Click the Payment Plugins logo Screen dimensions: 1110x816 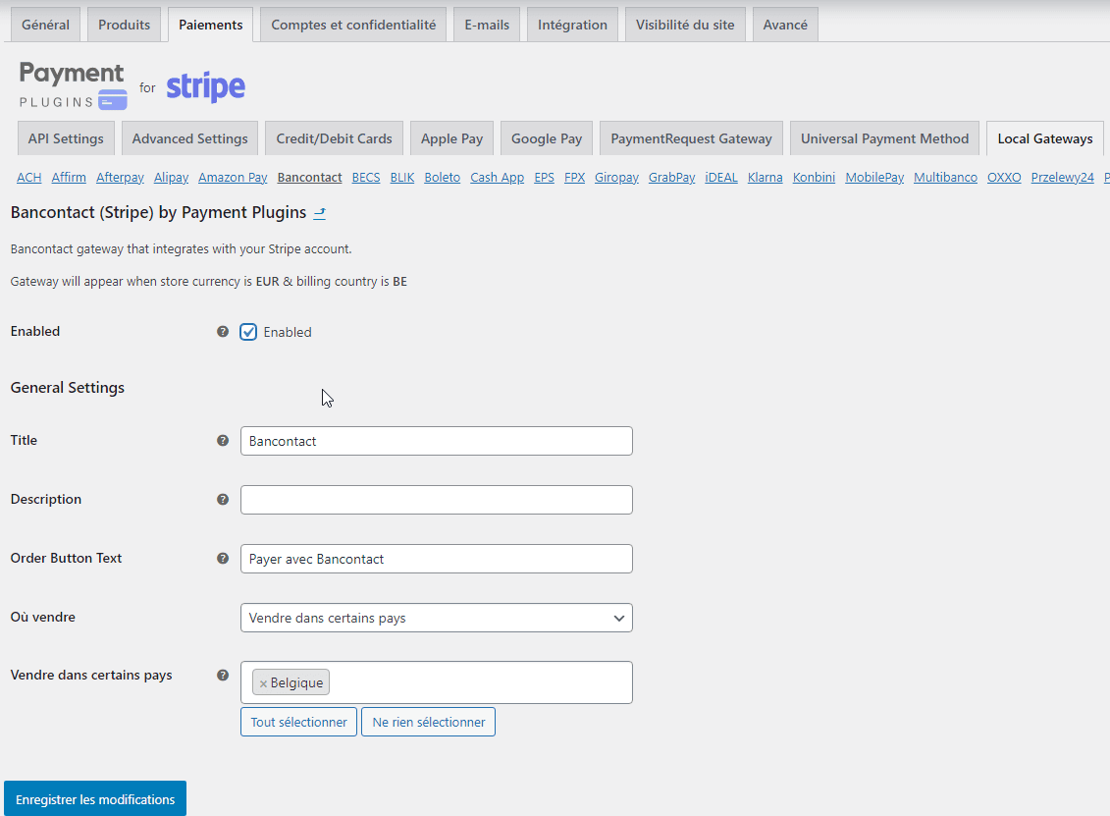point(71,85)
